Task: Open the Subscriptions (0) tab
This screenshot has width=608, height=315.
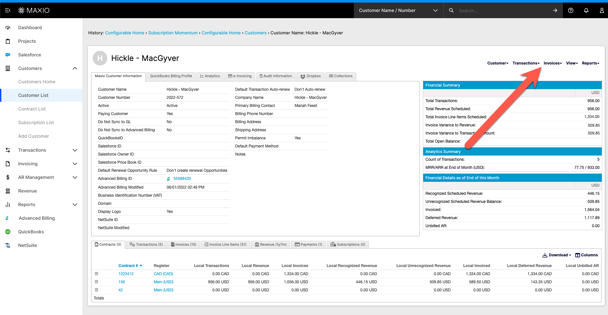Action: pos(348,244)
